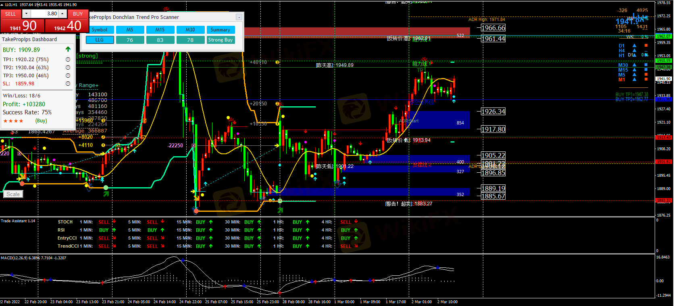Click the Scale button on the chart

pos(13,194)
